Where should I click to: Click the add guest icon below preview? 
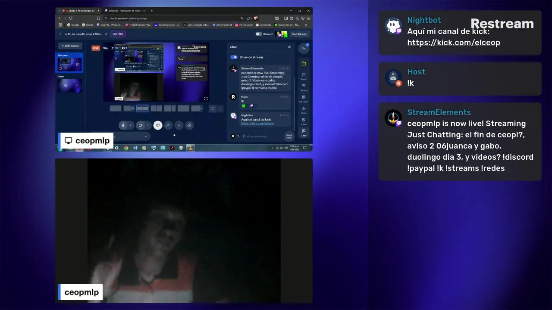click(x=169, y=125)
